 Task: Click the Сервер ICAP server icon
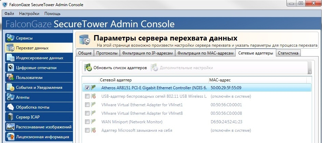coord(10,117)
